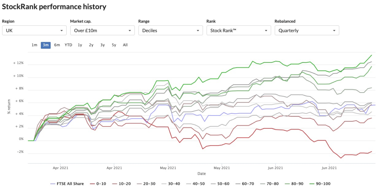Select the active 3m time range button
Screen dimensions: 377x193
tap(46, 45)
